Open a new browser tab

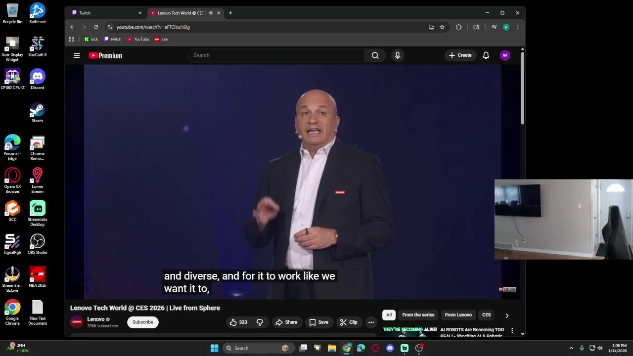point(230,13)
